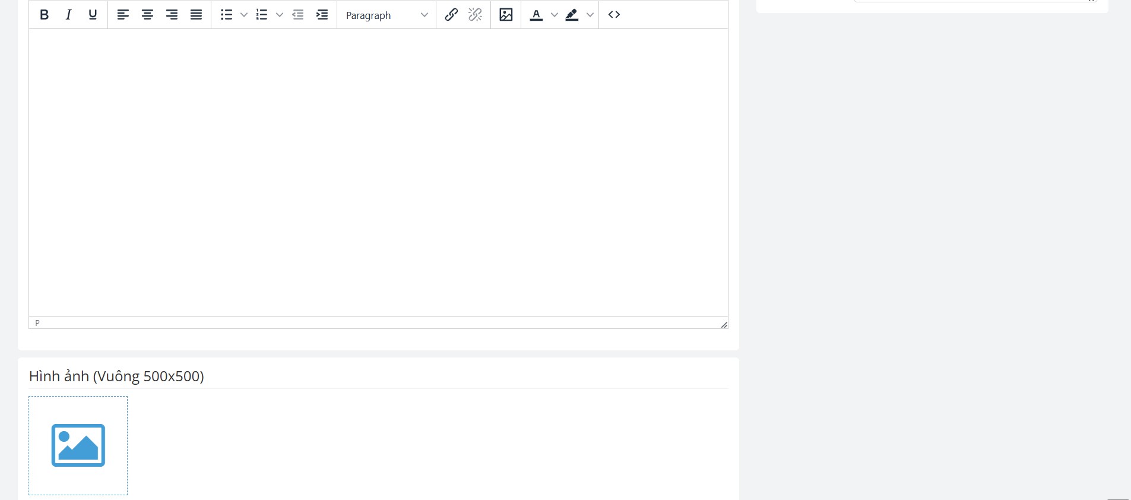Viewport: 1131px width, 500px height.
Task: Click the image upload placeholder thumbnail
Action: tap(78, 445)
